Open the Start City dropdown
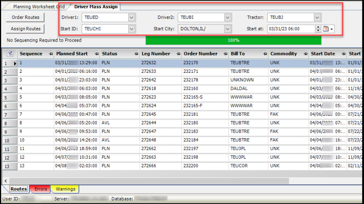 (x=228, y=29)
